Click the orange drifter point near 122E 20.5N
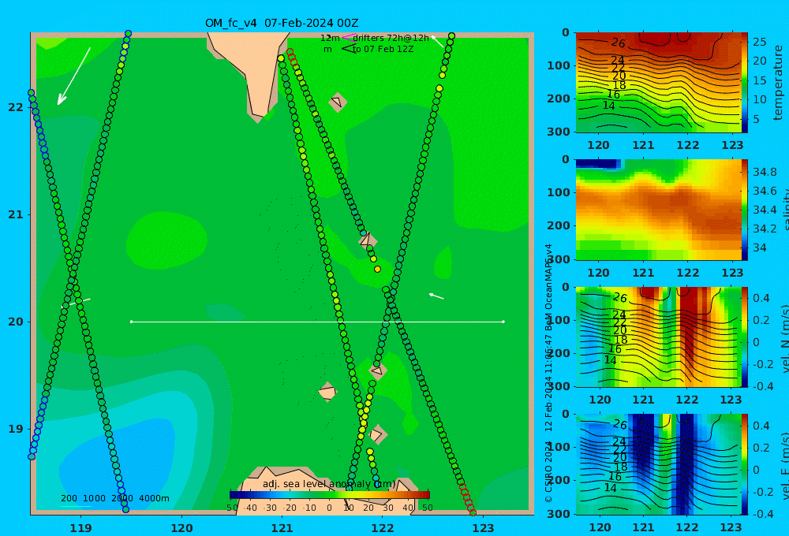The image size is (789, 536). point(377,270)
